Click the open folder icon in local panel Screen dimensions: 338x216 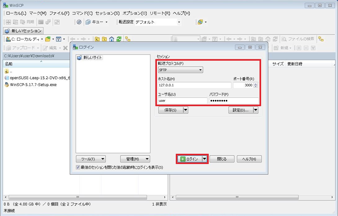pyautogui.click(x=47, y=39)
